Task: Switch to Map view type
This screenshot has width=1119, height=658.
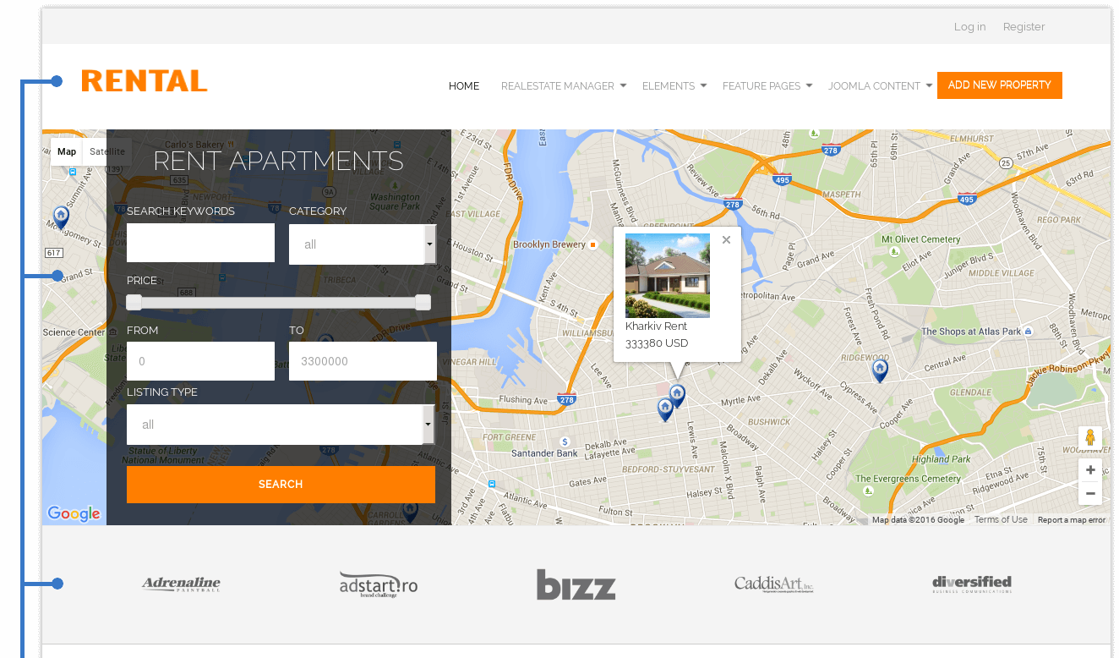Action: (x=67, y=151)
